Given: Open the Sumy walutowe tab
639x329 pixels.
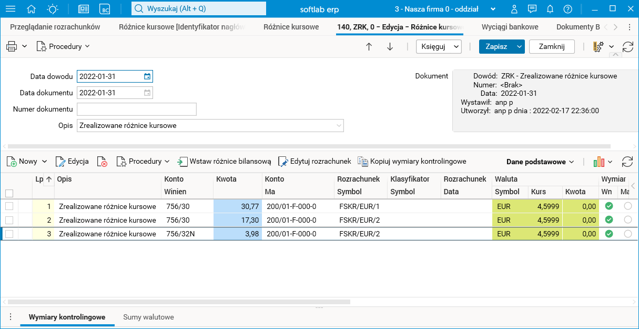Looking at the screenshot, I should click(x=148, y=317).
